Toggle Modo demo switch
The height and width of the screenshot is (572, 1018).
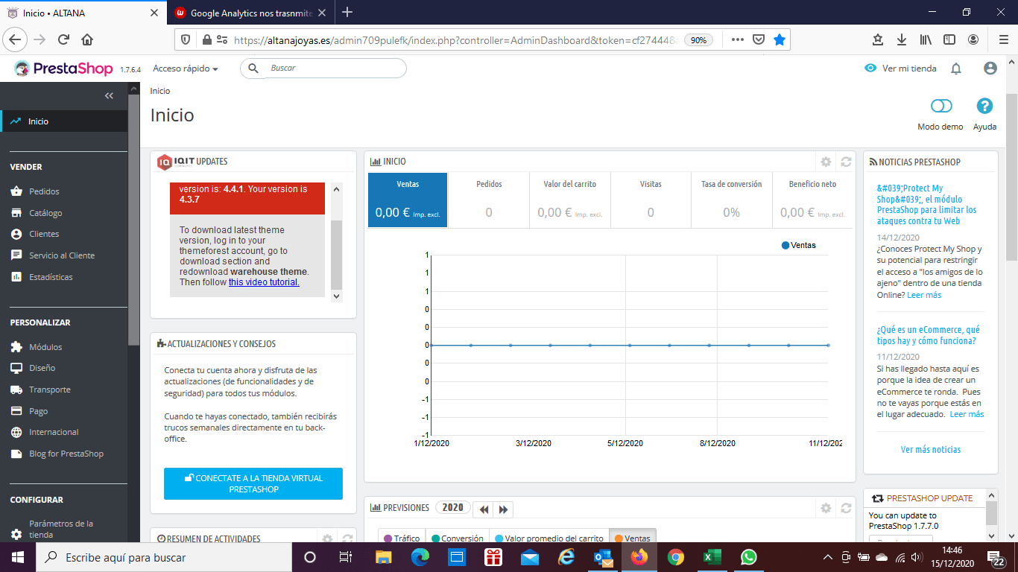click(x=941, y=107)
